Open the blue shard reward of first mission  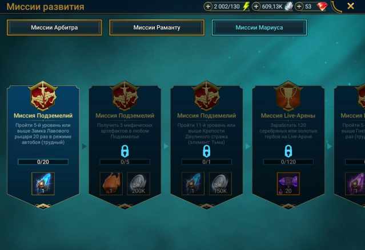(x=43, y=183)
